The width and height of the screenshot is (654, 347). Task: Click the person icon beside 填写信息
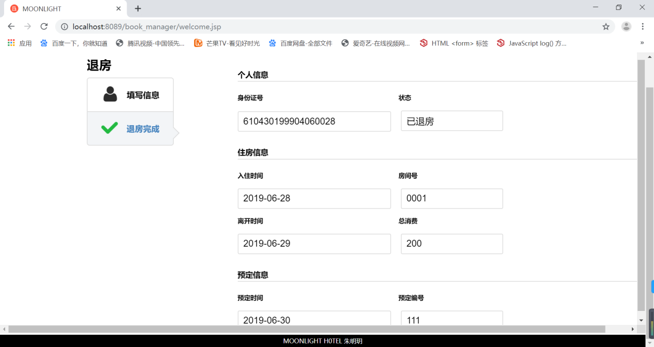click(x=110, y=94)
